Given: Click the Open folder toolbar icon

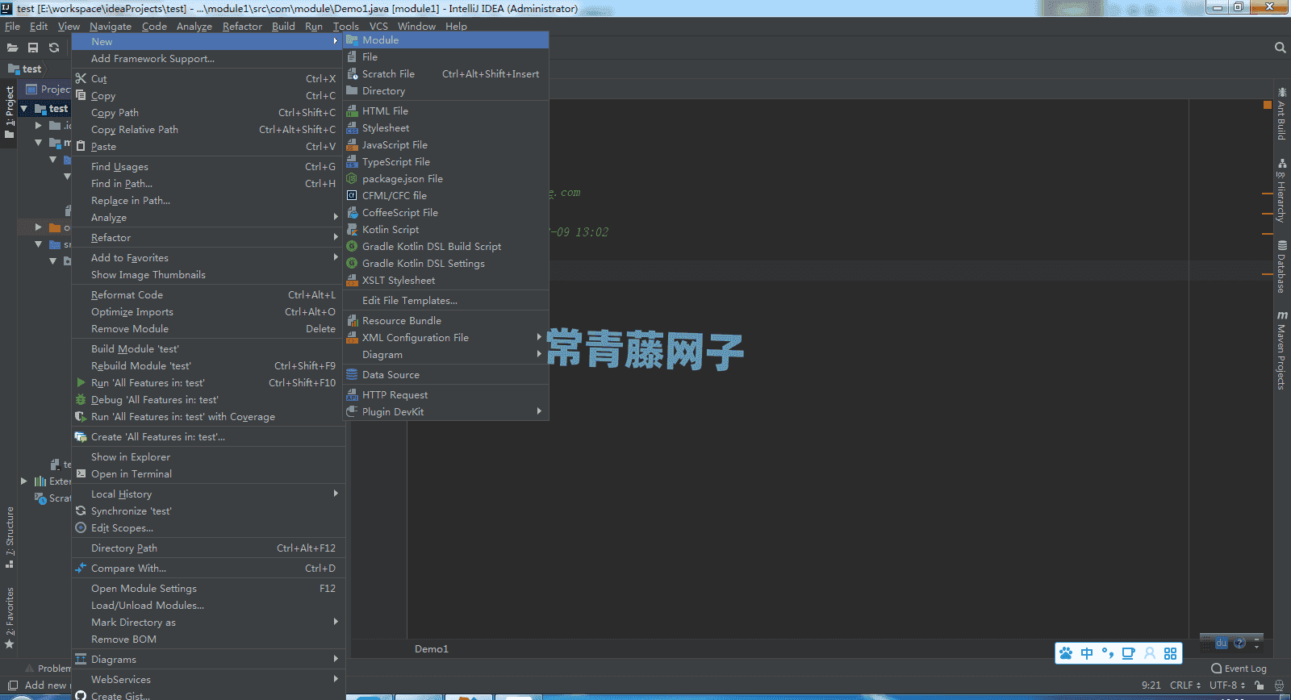Looking at the screenshot, I should (12, 48).
